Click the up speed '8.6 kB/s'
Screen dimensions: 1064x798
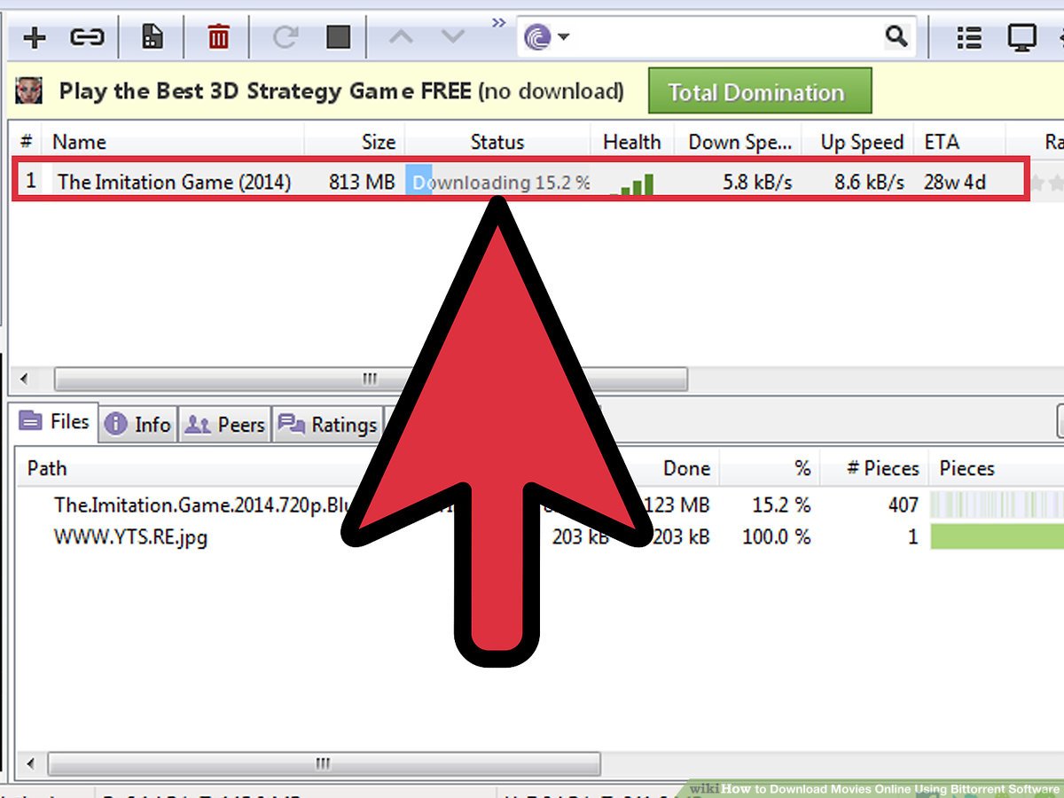[x=869, y=182]
